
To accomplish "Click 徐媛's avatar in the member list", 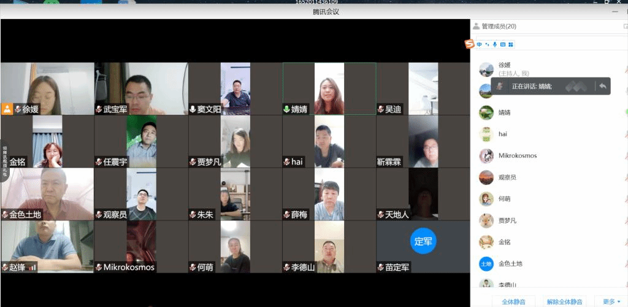I will (x=486, y=69).
